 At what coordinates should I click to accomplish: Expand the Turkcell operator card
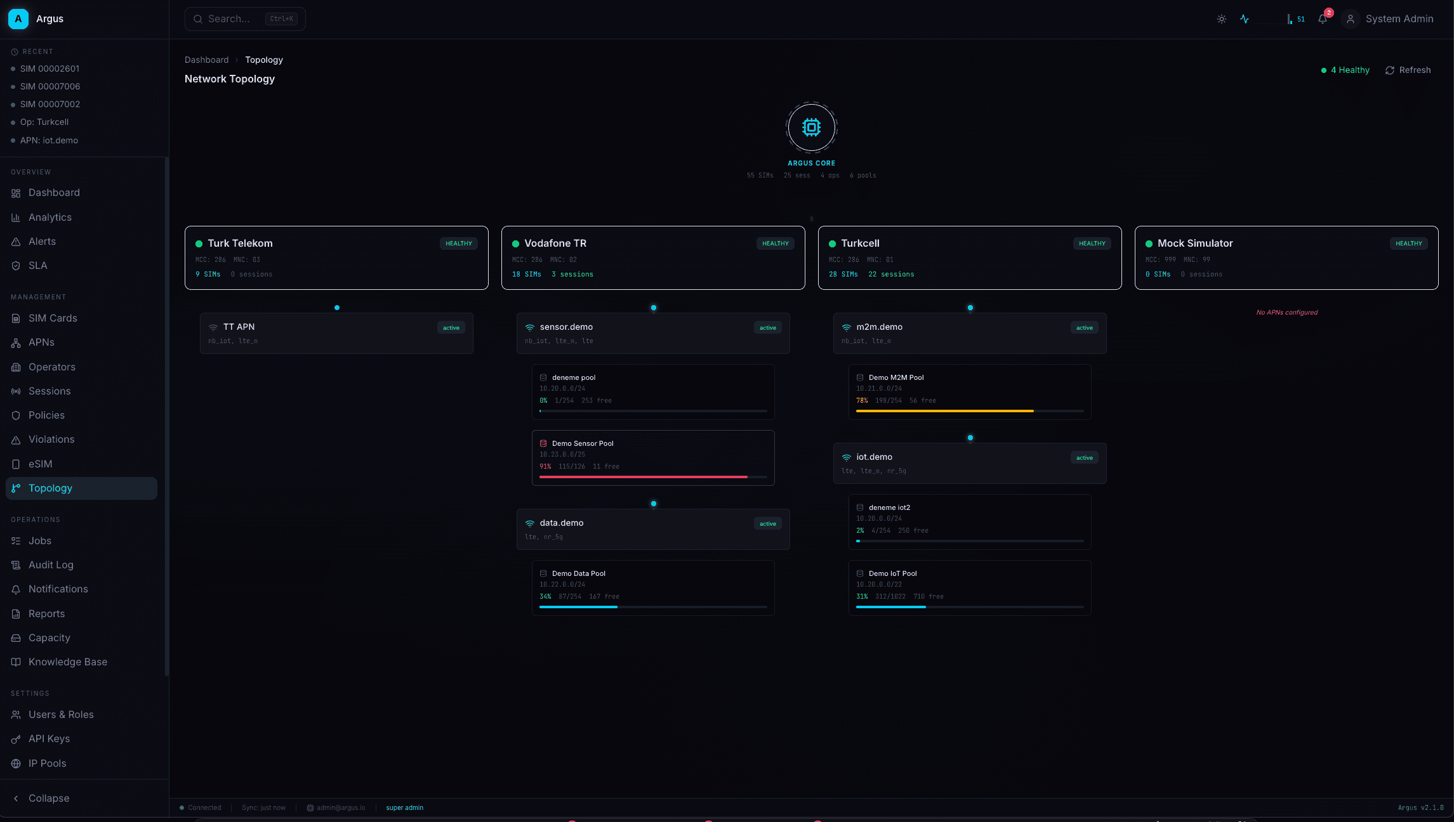click(x=969, y=258)
